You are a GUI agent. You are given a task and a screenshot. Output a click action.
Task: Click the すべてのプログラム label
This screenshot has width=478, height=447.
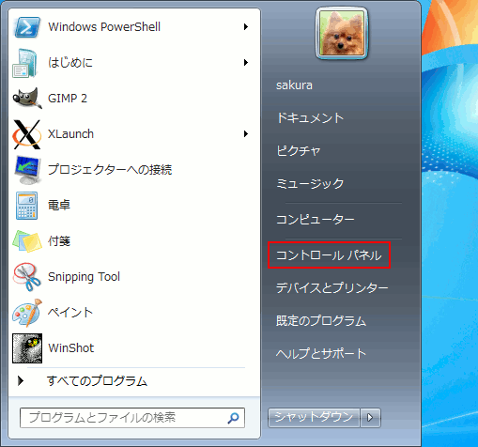(x=97, y=381)
